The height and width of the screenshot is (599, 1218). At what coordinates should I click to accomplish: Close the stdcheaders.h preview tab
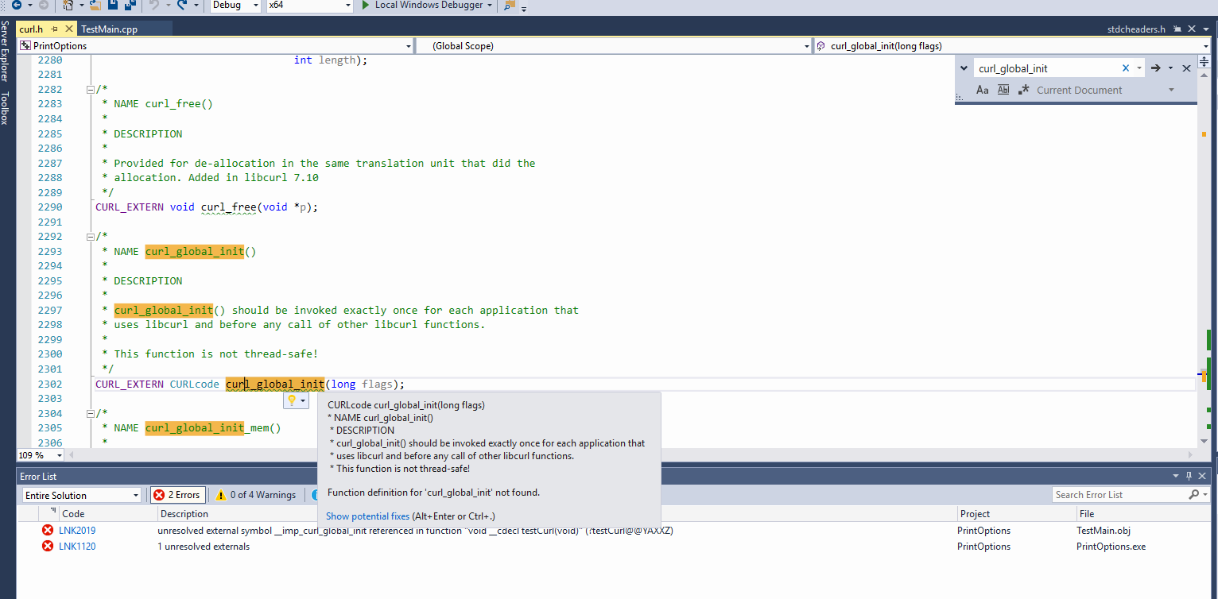coord(1192,29)
